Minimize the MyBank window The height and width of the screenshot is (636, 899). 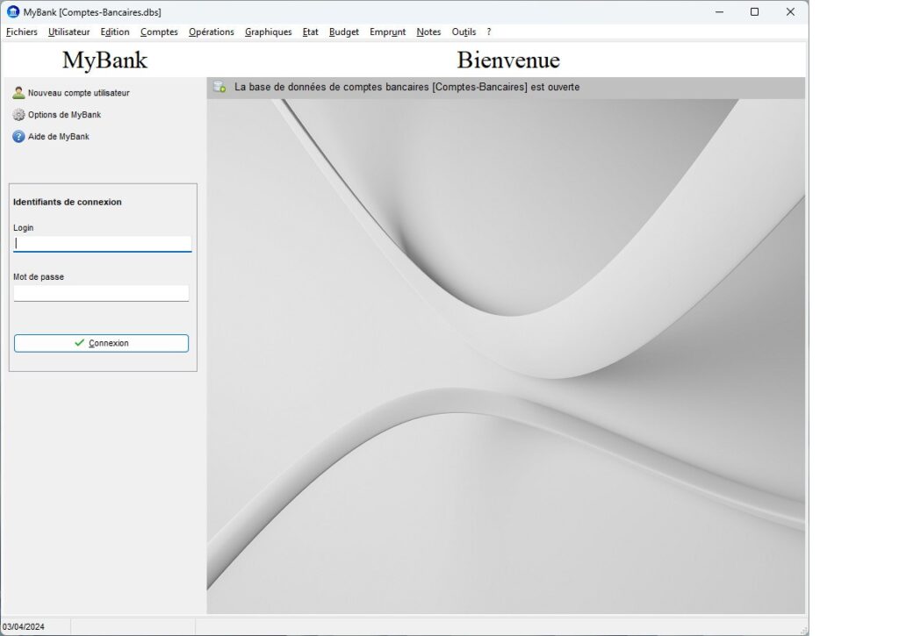point(720,12)
